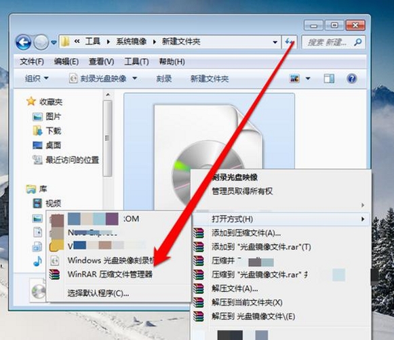
Task: Select 收藏夹 in navigation pane
Action: [x=51, y=102]
